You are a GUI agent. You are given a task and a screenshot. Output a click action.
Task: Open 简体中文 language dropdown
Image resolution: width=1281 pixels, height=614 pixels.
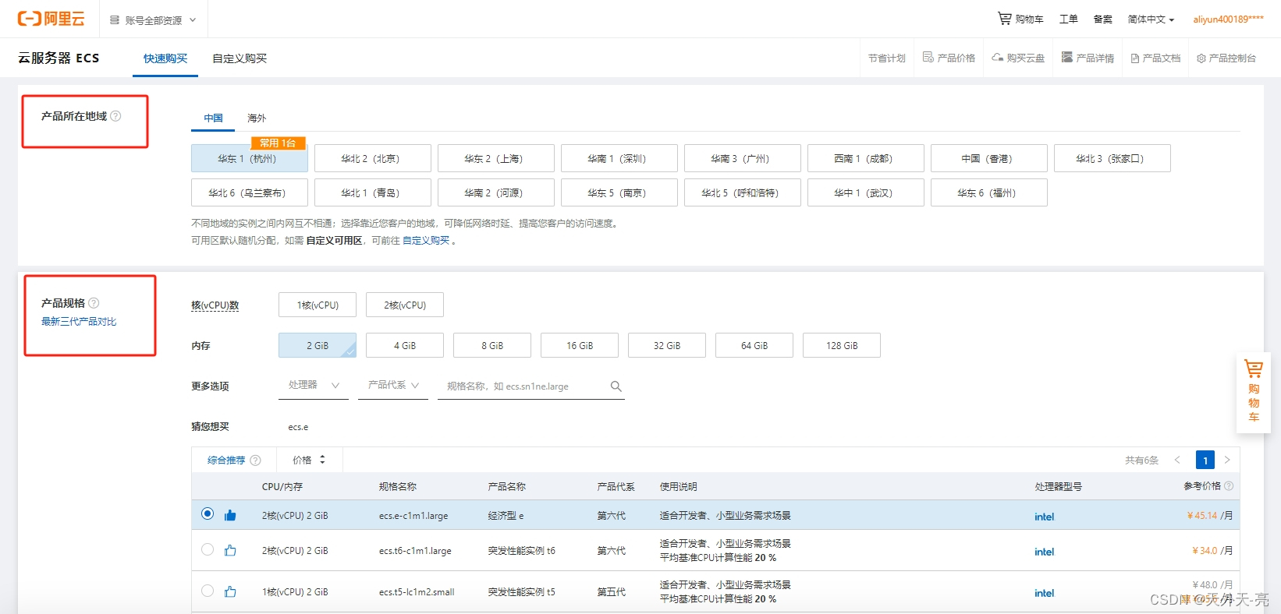1151,19
